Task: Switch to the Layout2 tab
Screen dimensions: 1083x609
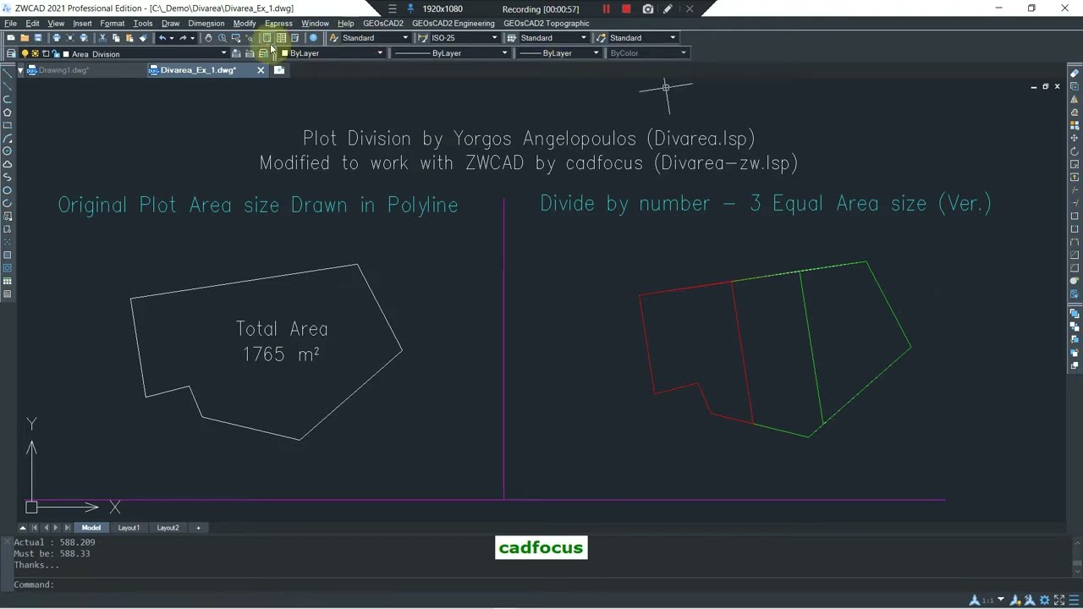Action: pos(168,528)
